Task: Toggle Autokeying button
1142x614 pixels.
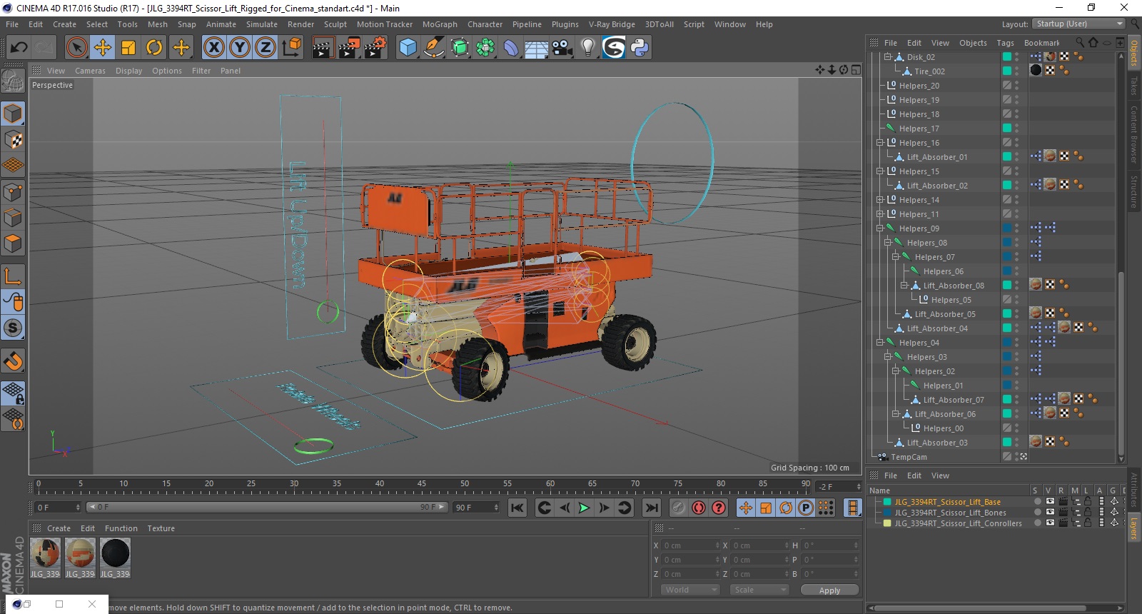Action: [x=699, y=508]
